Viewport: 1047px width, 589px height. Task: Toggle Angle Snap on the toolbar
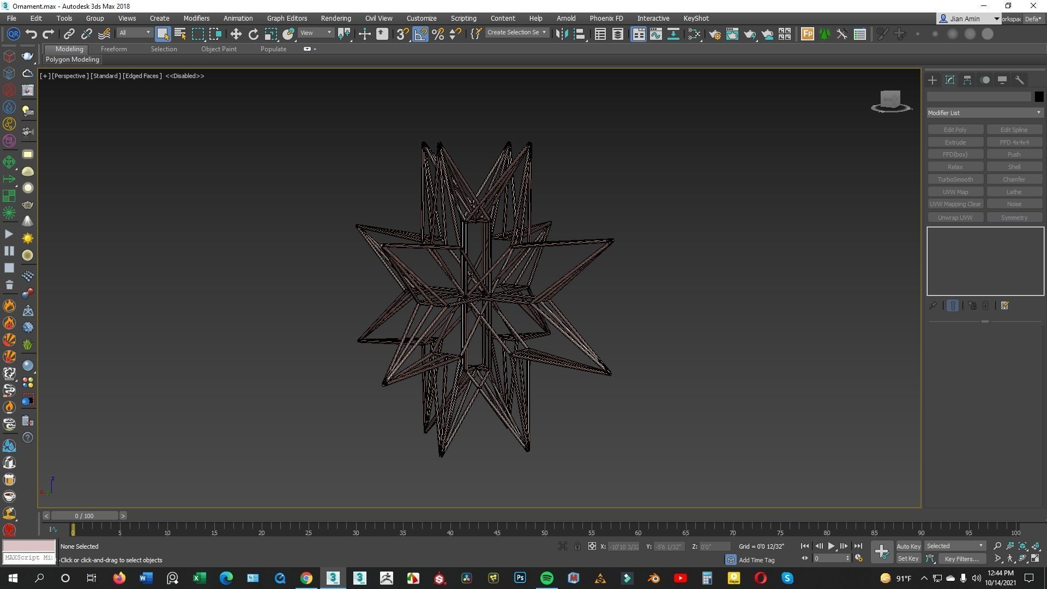tap(420, 34)
